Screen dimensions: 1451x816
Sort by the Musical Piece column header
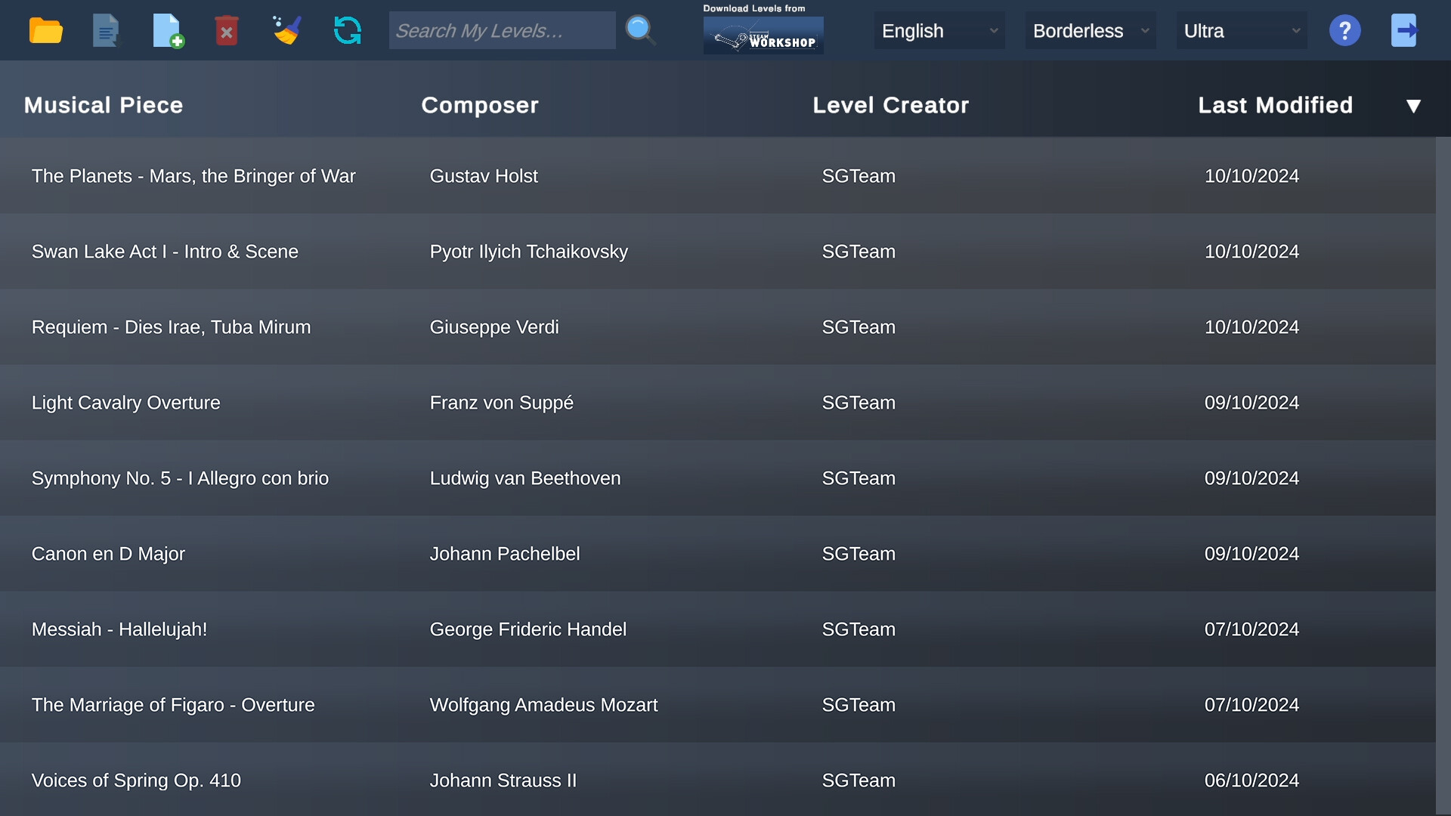103,105
